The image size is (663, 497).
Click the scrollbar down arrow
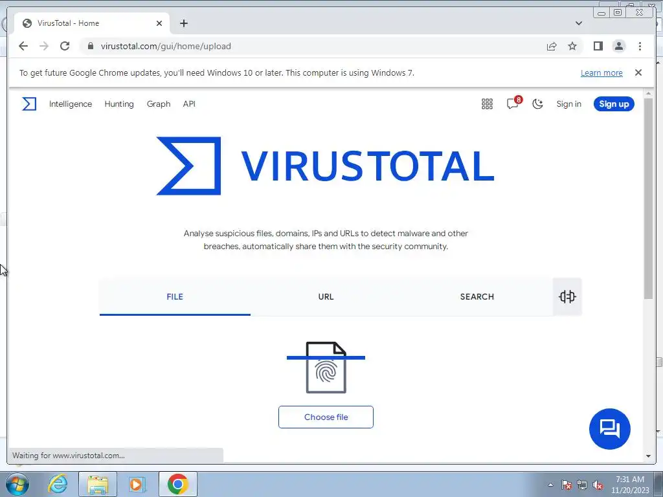click(649, 456)
